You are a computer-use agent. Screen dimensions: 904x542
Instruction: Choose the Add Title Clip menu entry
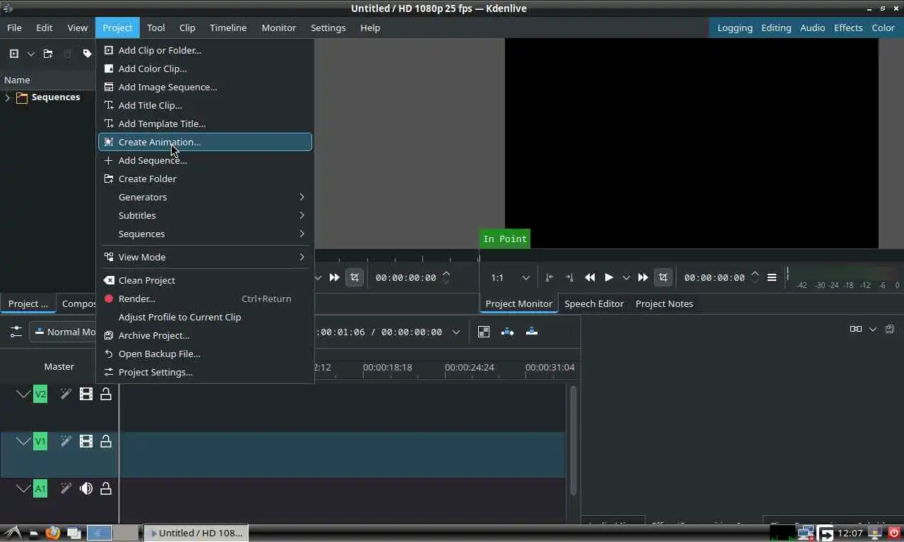coord(206,105)
